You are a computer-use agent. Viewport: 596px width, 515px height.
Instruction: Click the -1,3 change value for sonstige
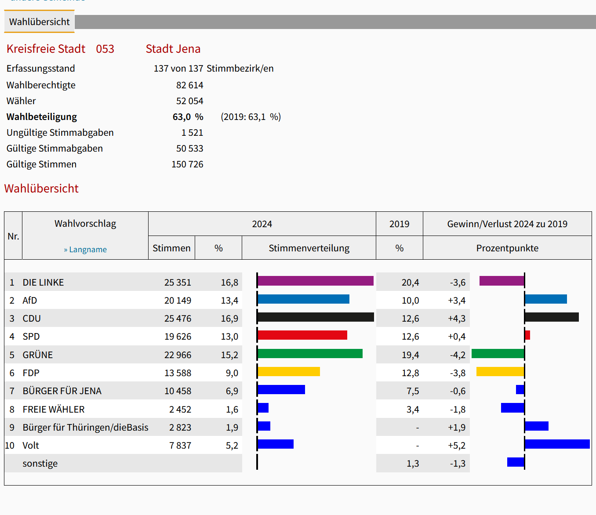tap(458, 464)
